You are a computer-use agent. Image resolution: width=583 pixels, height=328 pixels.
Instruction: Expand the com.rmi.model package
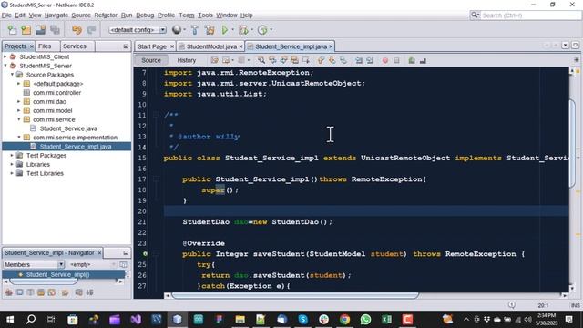tap(19, 110)
